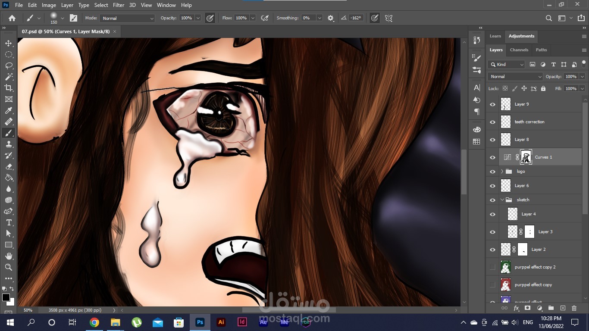The width and height of the screenshot is (589, 331).
Task: Select the Blur tool
Action: (9, 189)
